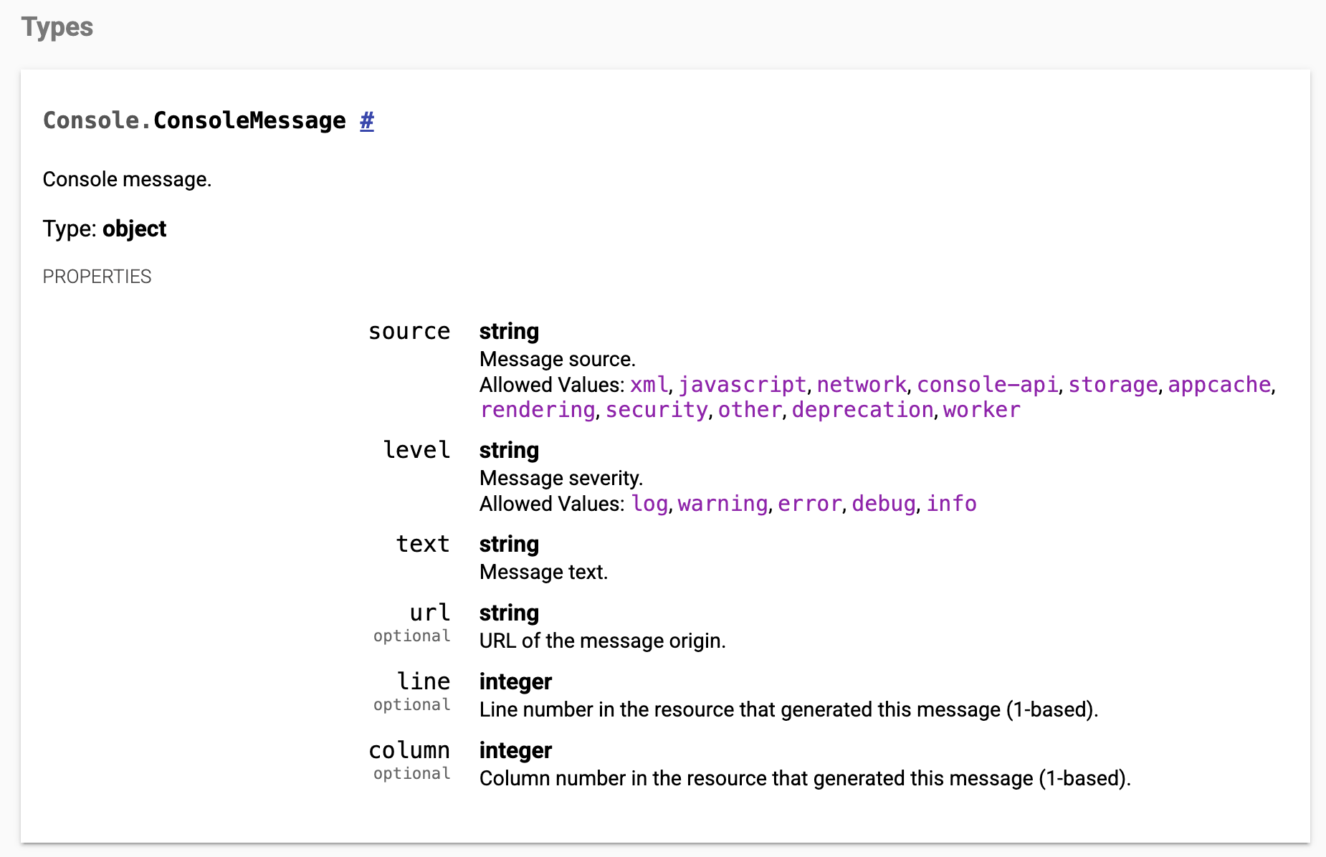Viewport: 1326px width, 857px height.
Task: Click the # anchor link beside ConsoleMessage
Action: click(x=366, y=120)
